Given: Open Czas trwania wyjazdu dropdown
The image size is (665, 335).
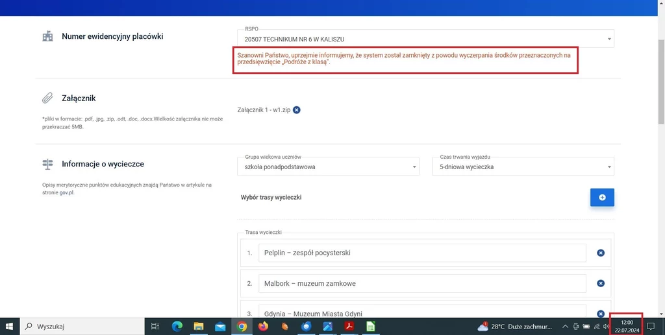Looking at the screenshot, I should click(x=523, y=167).
